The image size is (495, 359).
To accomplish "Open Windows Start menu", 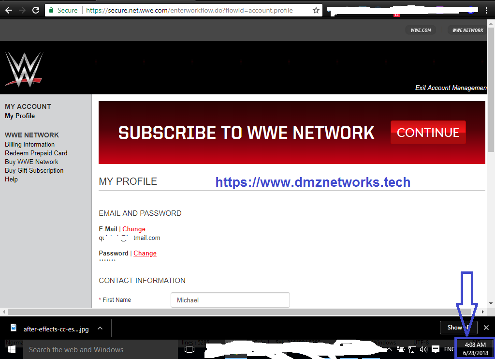I will tap(12, 349).
